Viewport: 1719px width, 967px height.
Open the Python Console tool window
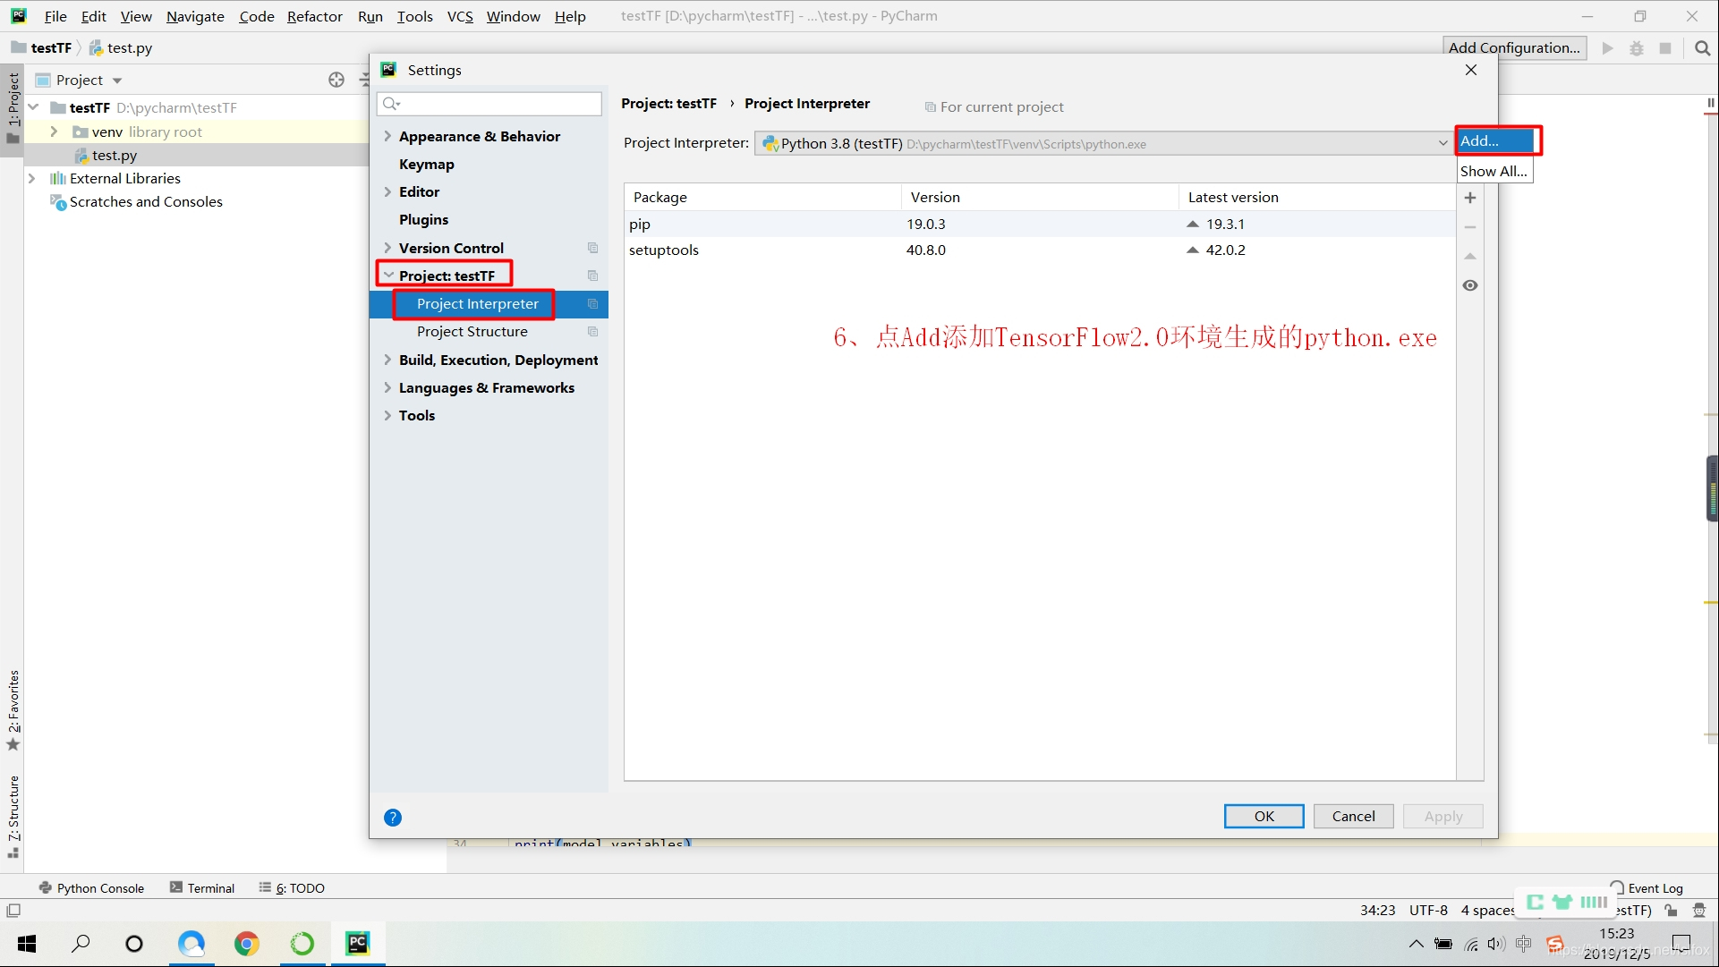pos(91,887)
